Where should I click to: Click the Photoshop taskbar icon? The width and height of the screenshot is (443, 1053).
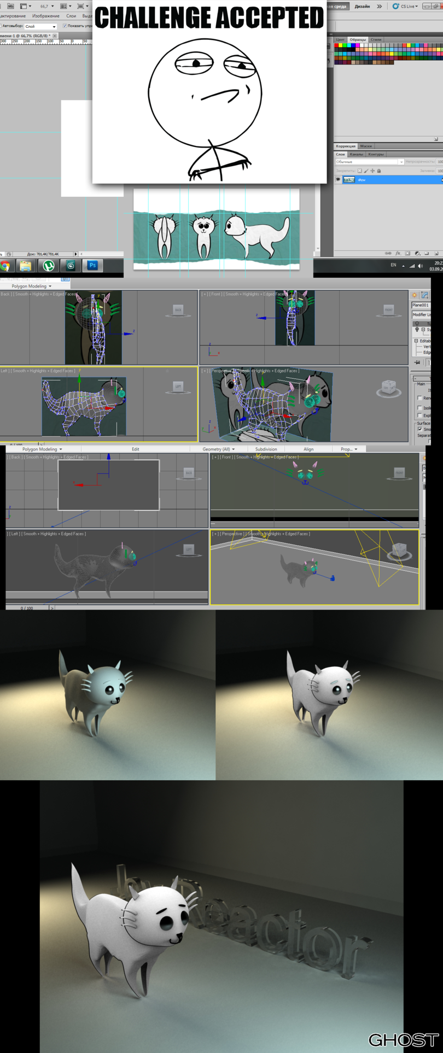[x=92, y=266]
